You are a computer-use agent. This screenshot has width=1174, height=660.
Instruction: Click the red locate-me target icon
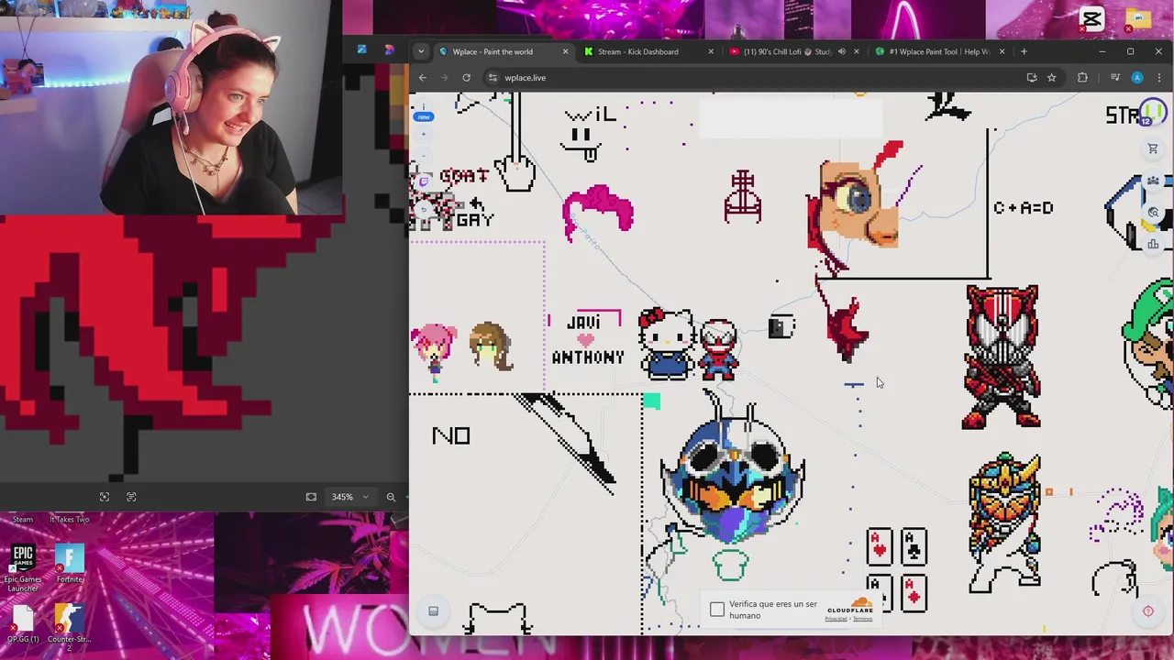click(x=1148, y=611)
